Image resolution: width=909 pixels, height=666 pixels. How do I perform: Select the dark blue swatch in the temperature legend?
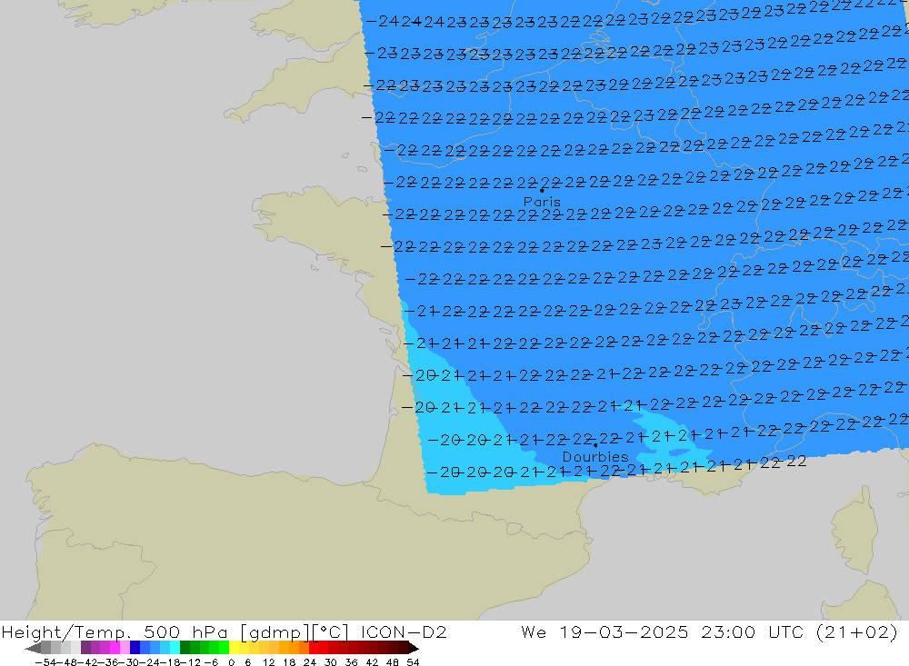tap(135, 648)
